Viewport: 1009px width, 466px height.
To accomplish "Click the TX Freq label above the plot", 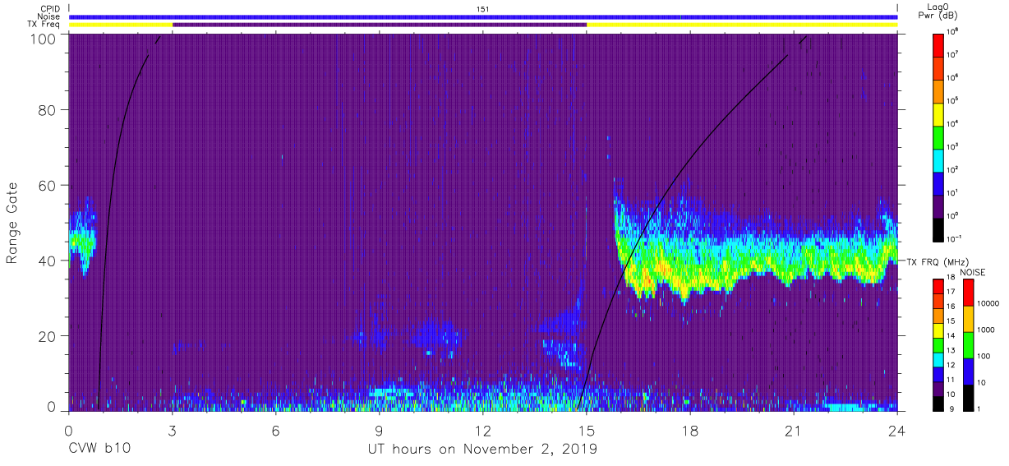I will click(44, 24).
